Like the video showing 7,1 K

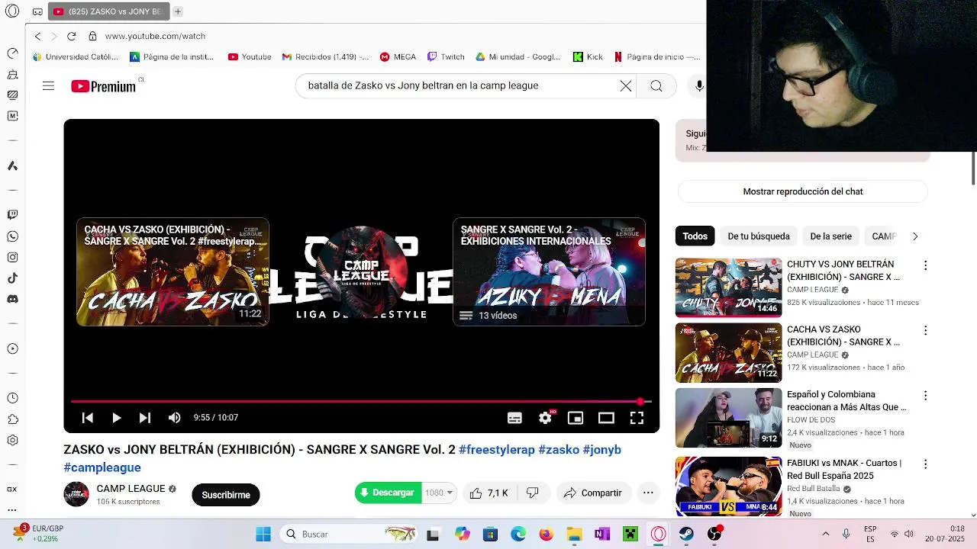(489, 493)
